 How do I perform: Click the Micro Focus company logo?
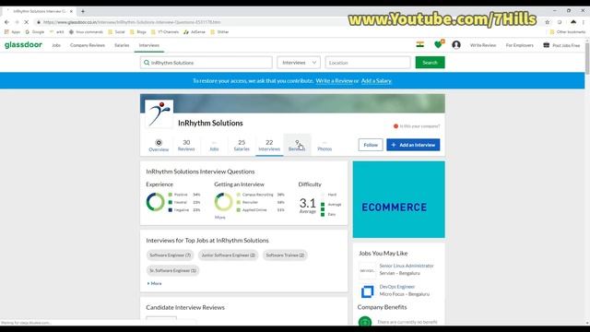[367, 291]
